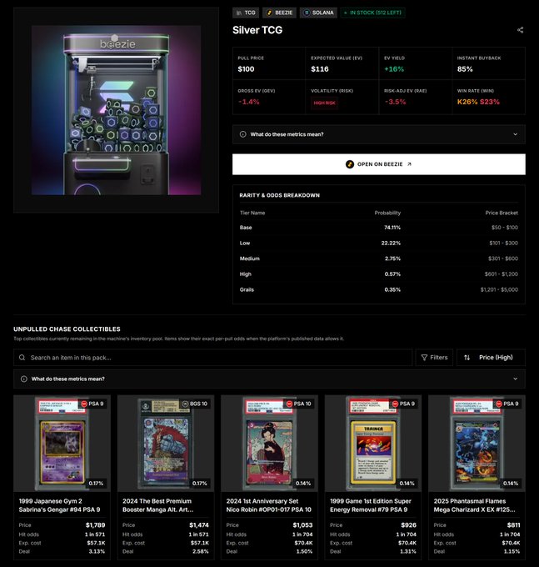
Task: Click the info icon in top metrics explainer
Action: point(242,134)
